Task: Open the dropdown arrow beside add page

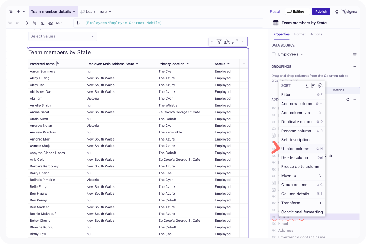Action: tap(24, 11)
